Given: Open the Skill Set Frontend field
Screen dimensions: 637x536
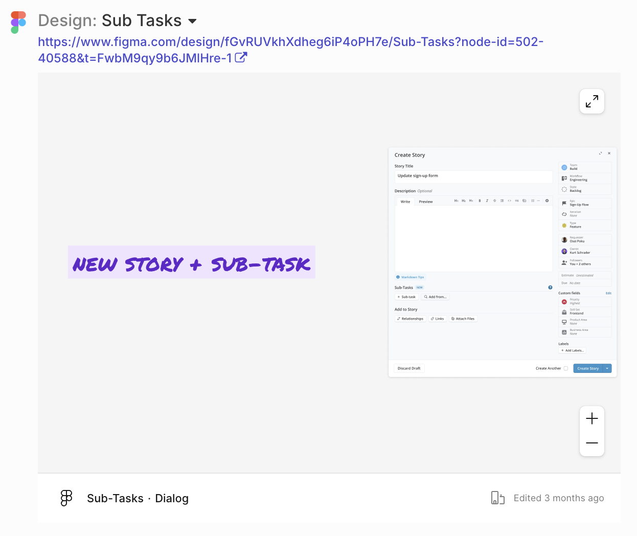Looking at the screenshot, I should tap(585, 311).
